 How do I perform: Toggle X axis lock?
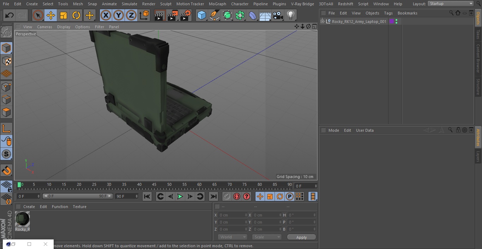(106, 16)
